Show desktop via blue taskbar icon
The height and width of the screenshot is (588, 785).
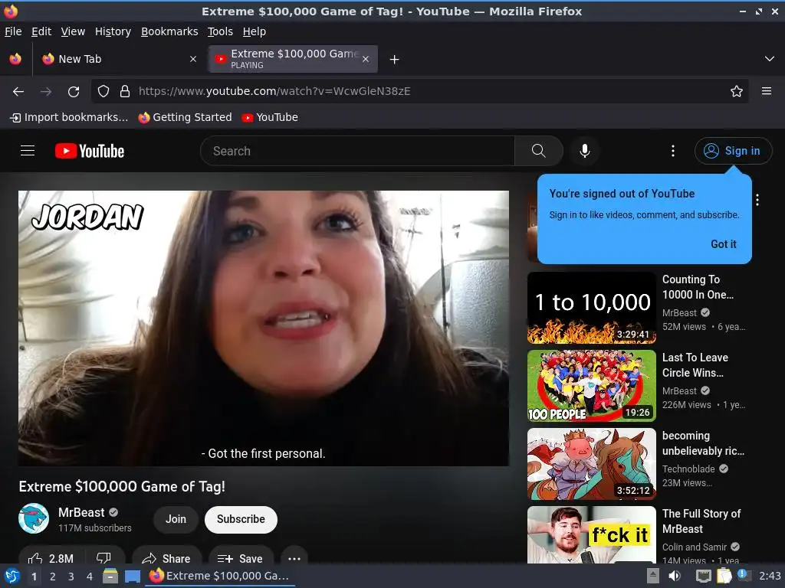(132, 576)
